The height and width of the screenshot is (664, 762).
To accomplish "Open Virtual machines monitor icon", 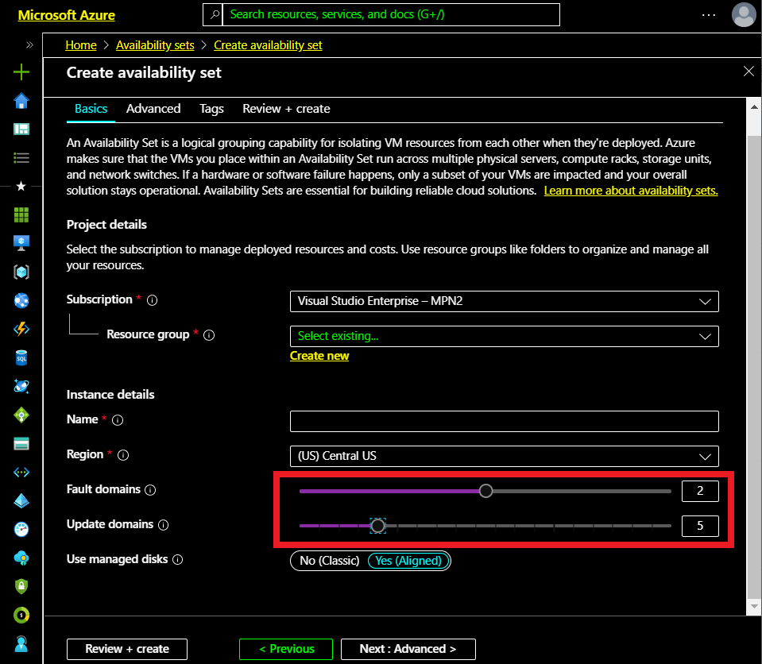I will coord(21,243).
